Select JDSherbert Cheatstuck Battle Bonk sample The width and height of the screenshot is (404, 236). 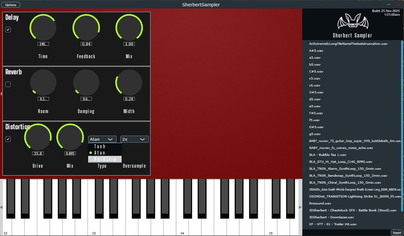pos(352,210)
